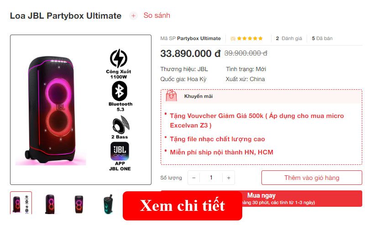Select the second speaker thumbnail
Viewport: 365px width, 225px height.
coord(50,204)
